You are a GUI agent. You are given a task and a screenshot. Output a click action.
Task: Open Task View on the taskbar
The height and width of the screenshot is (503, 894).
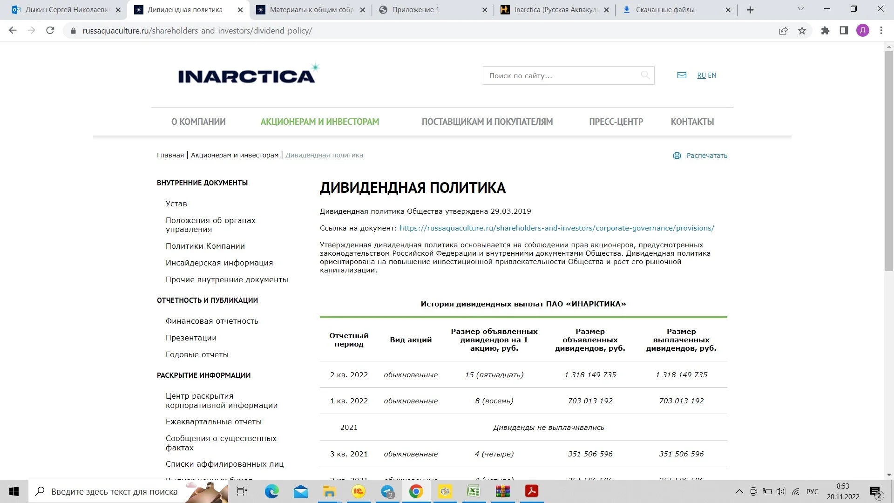tap(242, 491)
